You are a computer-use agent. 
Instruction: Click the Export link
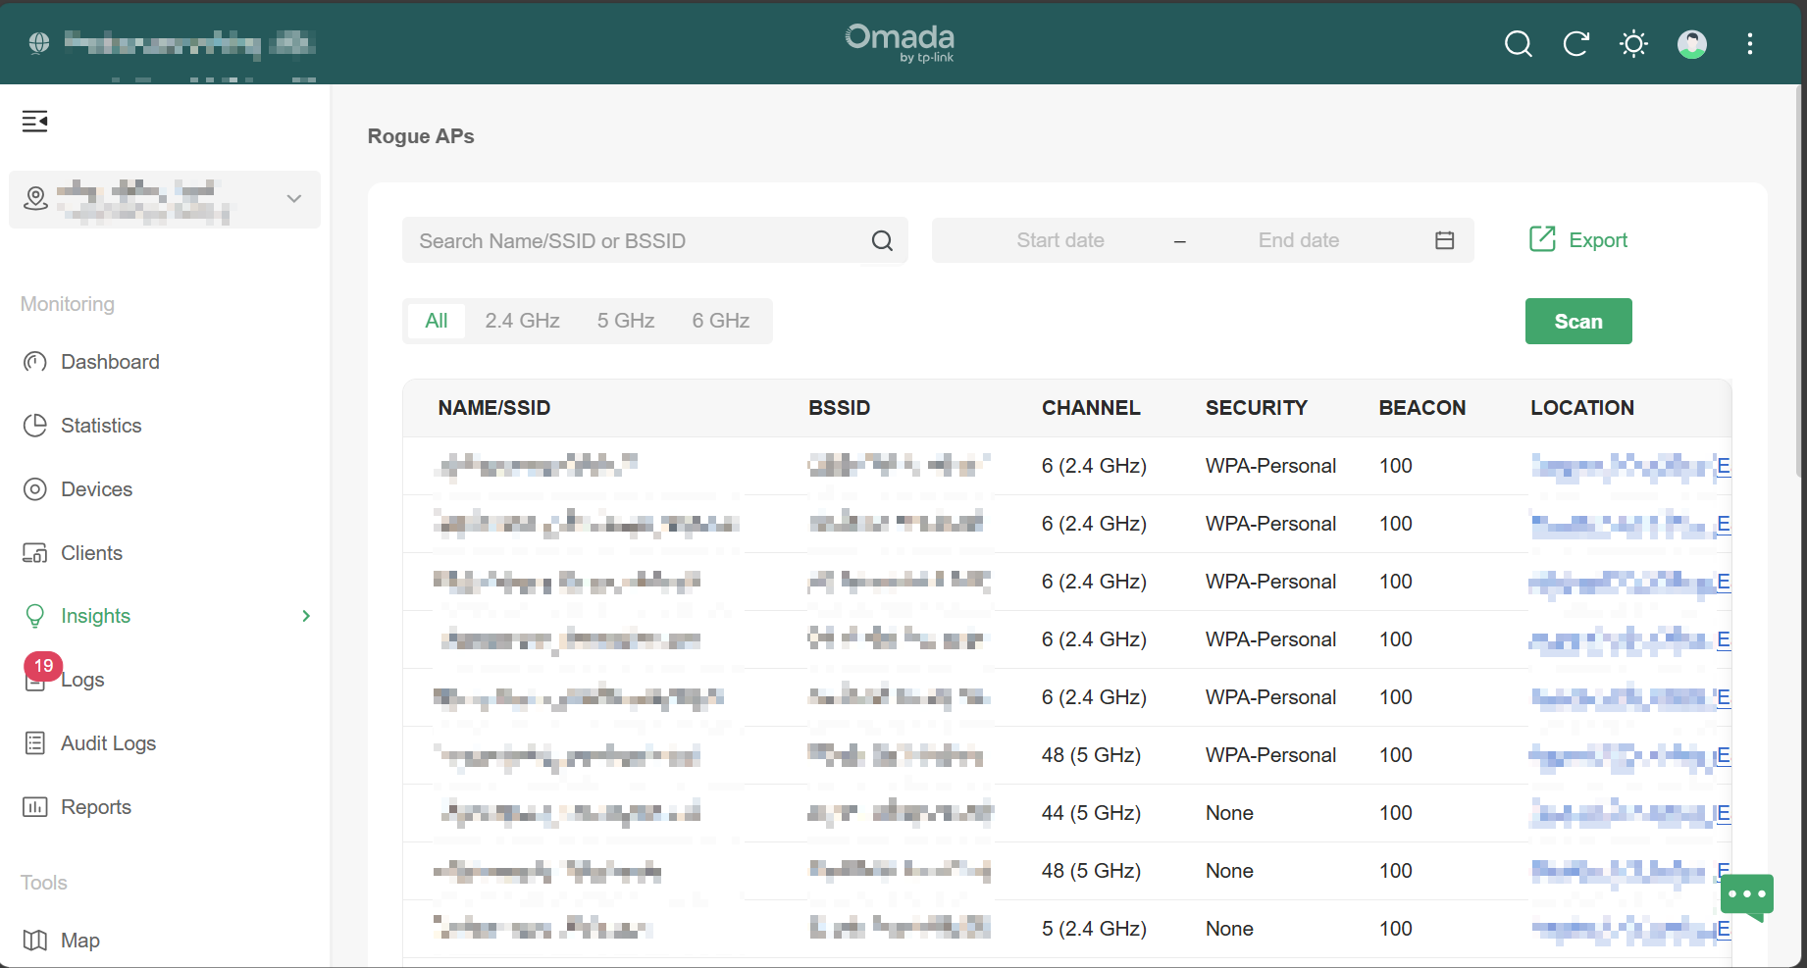(x=1598, y=240)
